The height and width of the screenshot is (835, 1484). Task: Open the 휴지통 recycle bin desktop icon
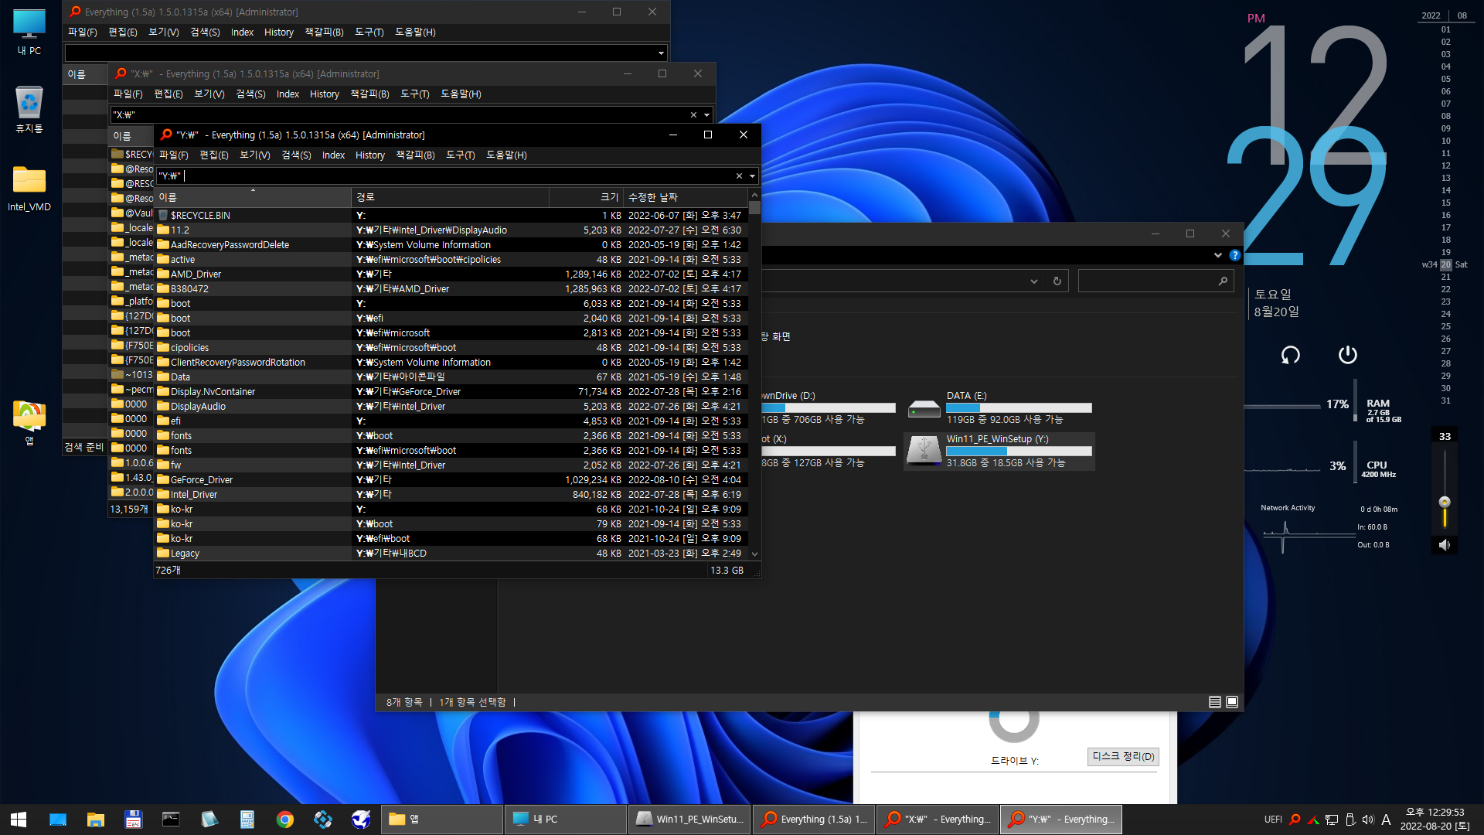29,109
